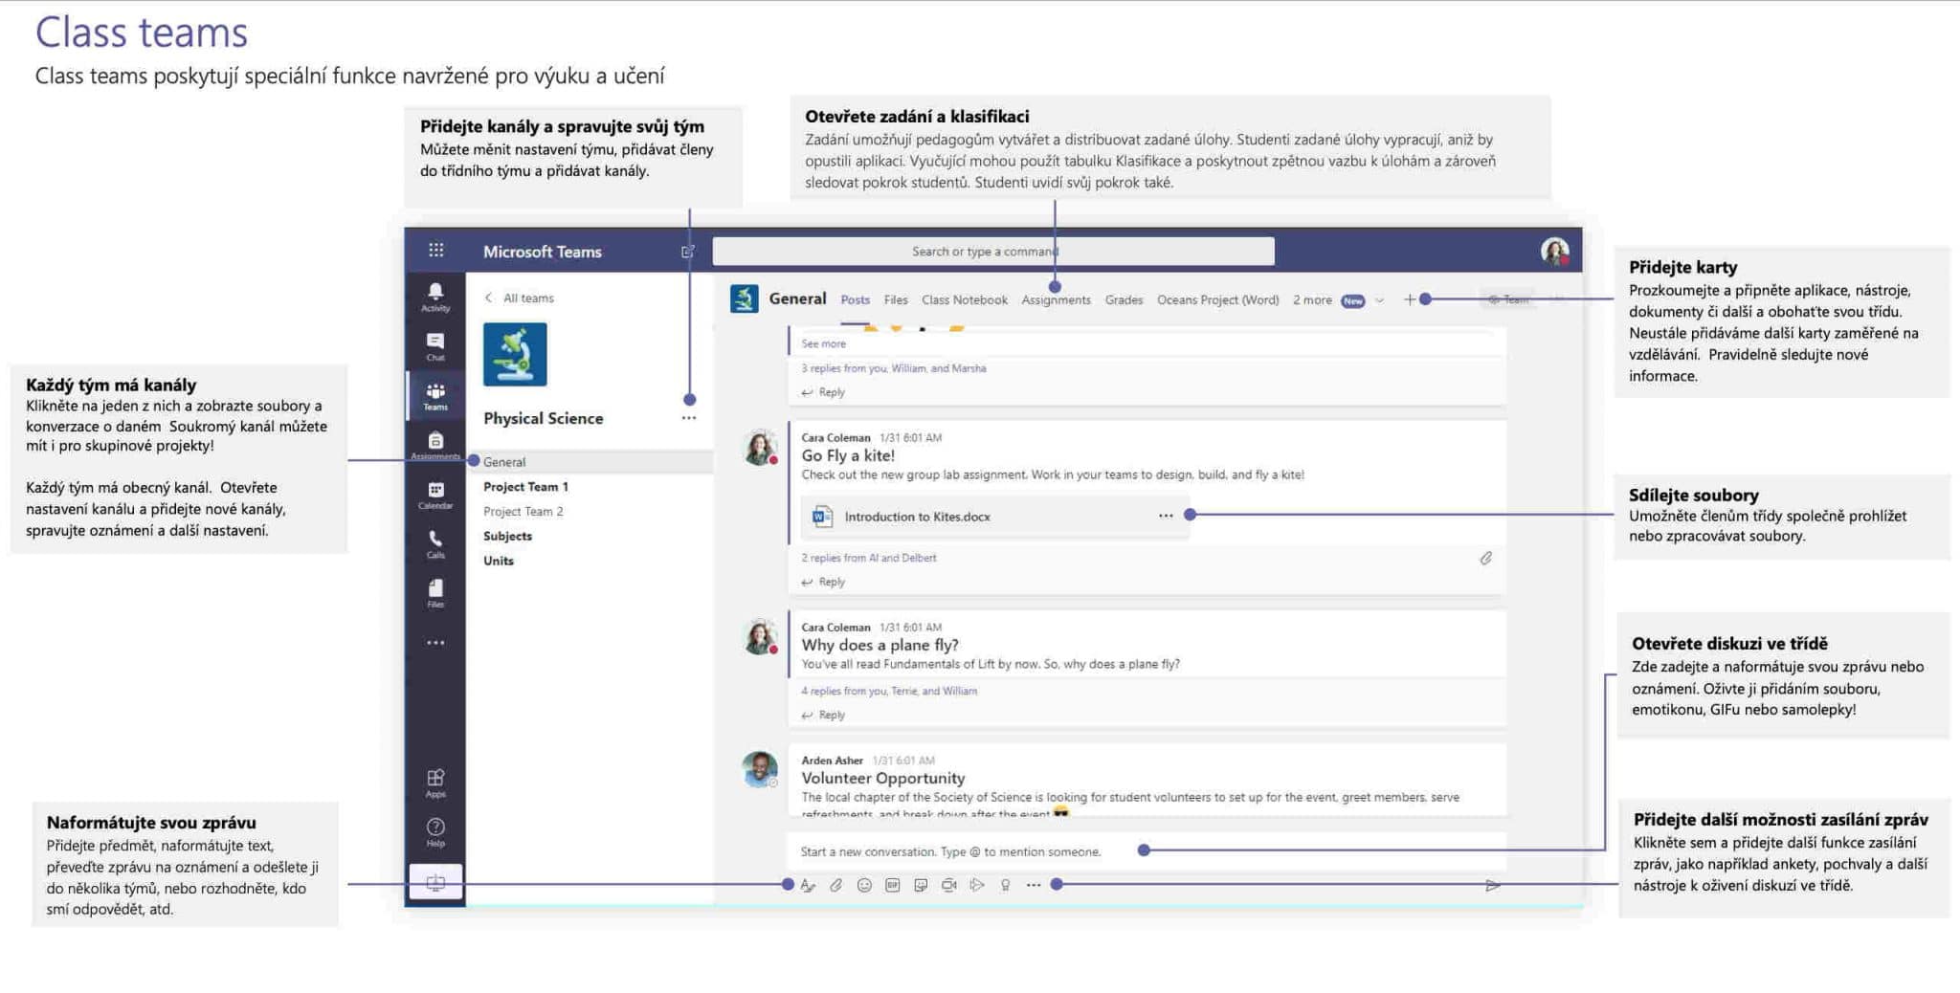
Task: Select the Project Team 1 channel
Action: [525, 486]
